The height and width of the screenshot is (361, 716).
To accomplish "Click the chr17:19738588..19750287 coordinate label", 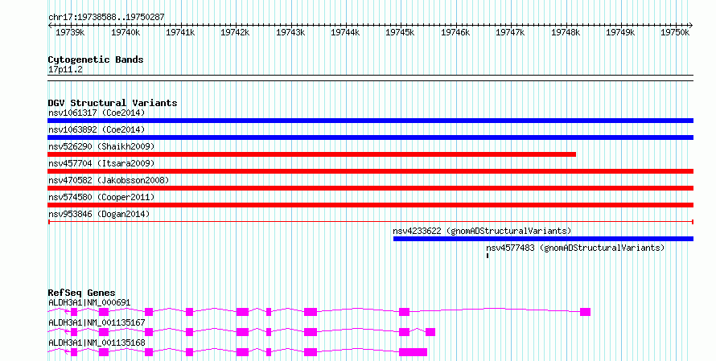I will pos(106,18).
